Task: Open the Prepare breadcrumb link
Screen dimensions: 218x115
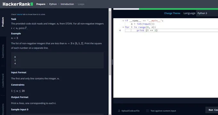Action: coord(41,4)
